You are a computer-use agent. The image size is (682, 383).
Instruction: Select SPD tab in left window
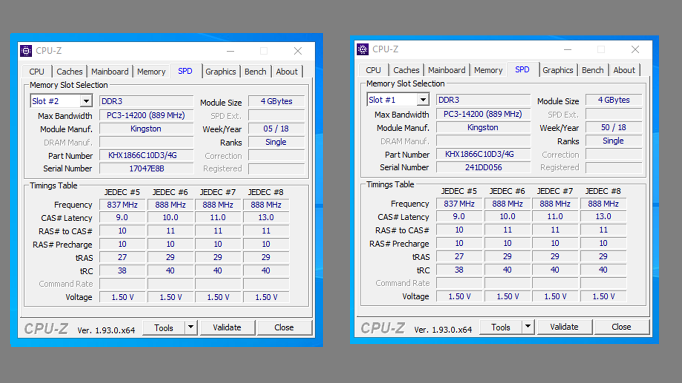tap(185, 71)
